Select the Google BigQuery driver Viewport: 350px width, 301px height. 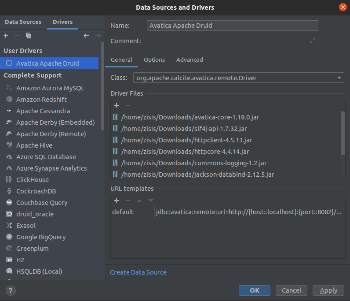click(41, 237)
